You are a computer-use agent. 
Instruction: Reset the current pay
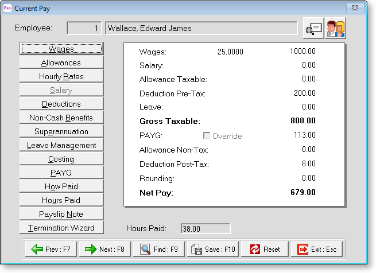[265, 249]
